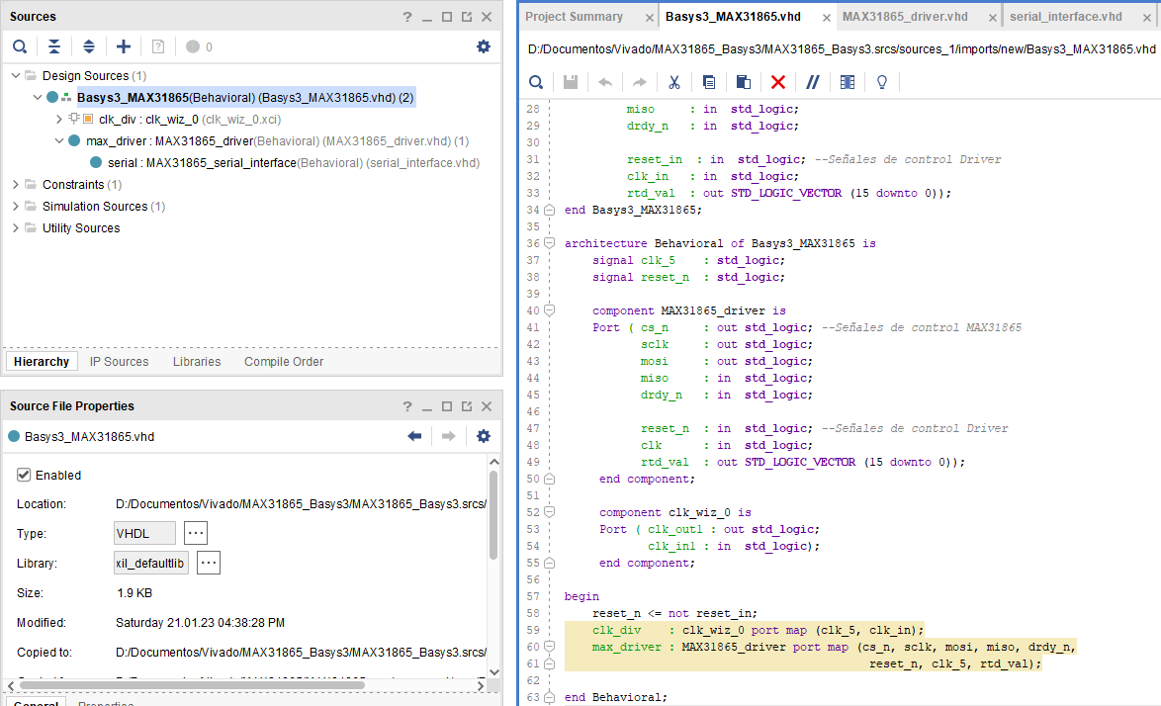Switch to Project Summary tab
The image size is (1161, 706).
[574, 16]
